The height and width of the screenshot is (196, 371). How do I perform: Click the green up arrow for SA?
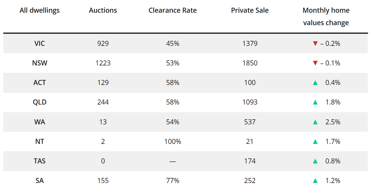(315, 181)
